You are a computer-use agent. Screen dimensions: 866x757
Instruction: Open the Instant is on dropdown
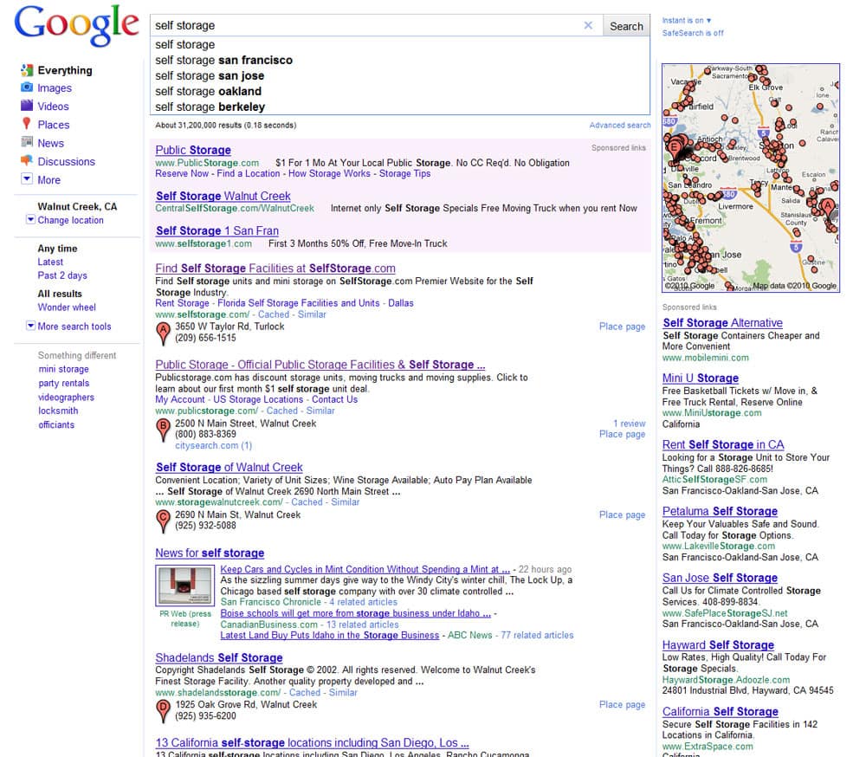click(687, 21)
